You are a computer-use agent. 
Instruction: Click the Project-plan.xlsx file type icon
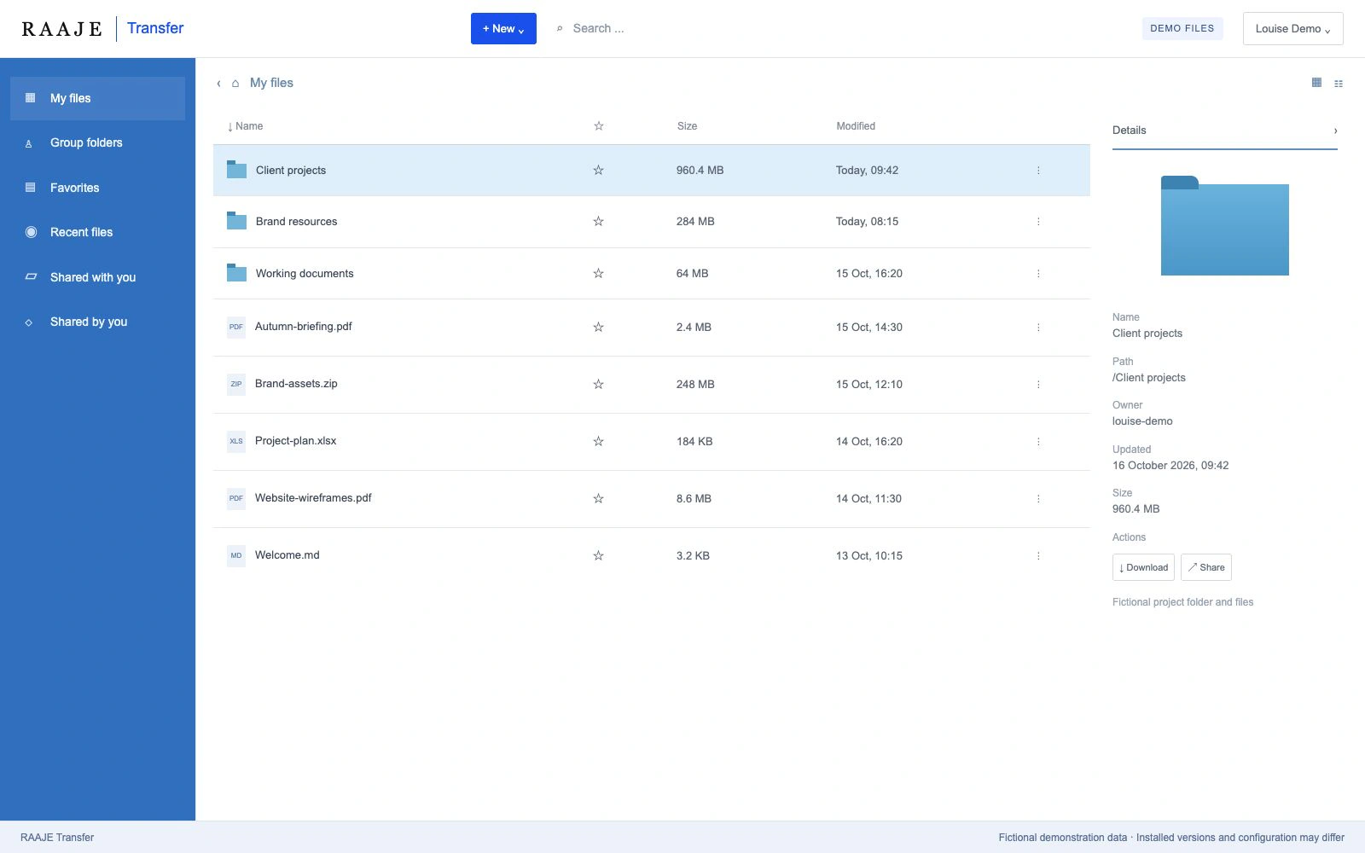click(236, 441)
